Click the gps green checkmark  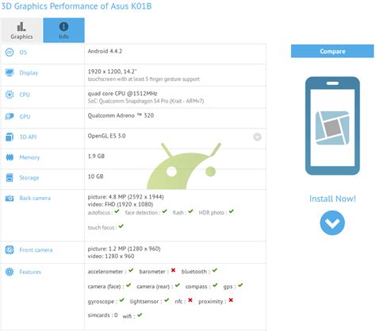pos(240,285)
